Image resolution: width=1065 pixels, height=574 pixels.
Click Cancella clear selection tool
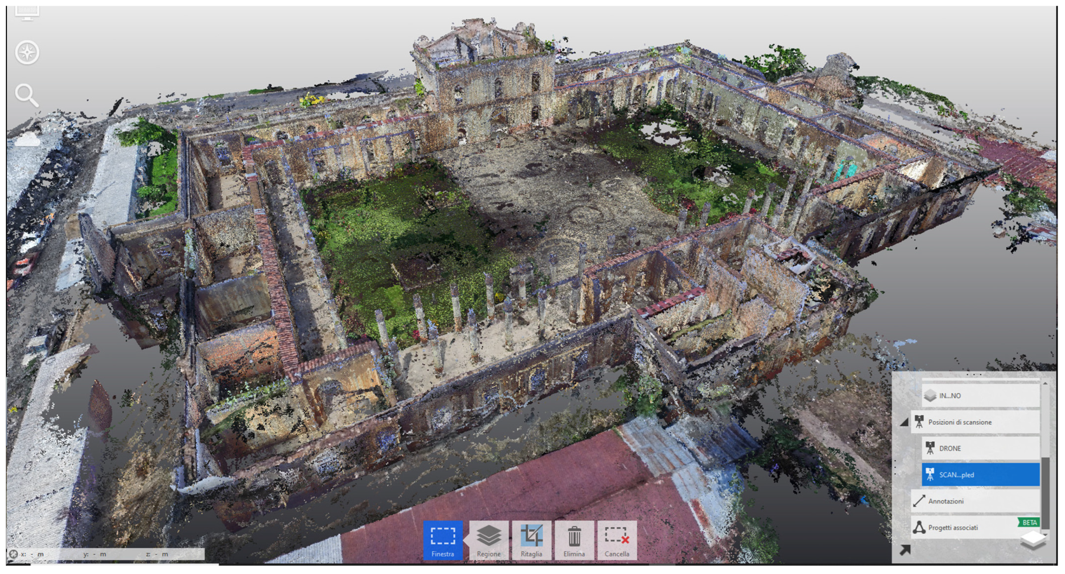pos(617,540)
